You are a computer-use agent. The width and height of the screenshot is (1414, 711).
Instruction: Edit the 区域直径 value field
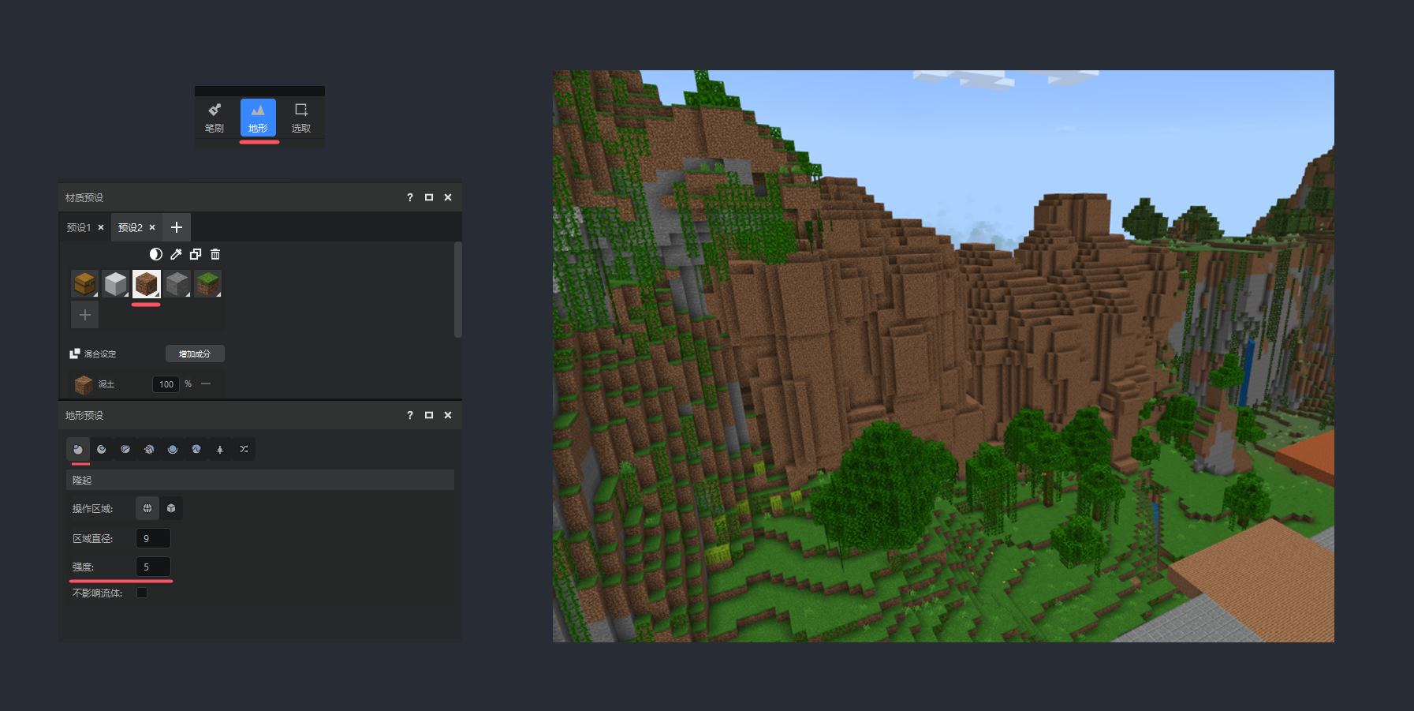(153, 538)
